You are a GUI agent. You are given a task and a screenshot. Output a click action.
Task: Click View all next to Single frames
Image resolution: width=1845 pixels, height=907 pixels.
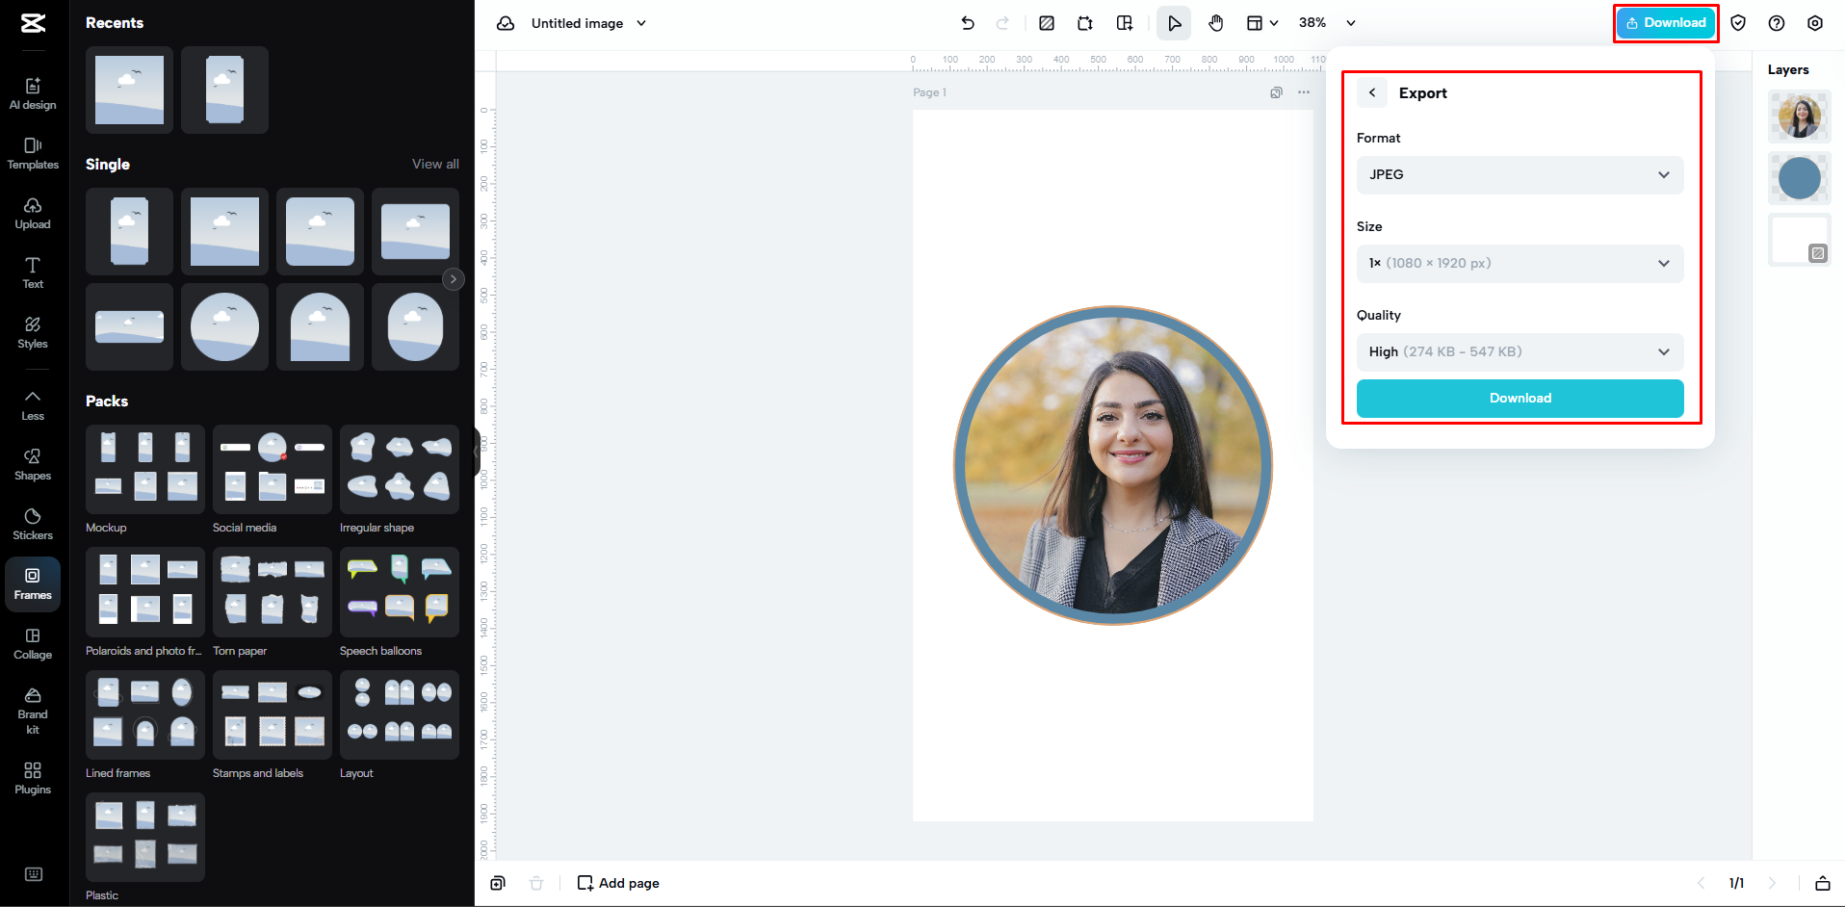click(435, 164)
